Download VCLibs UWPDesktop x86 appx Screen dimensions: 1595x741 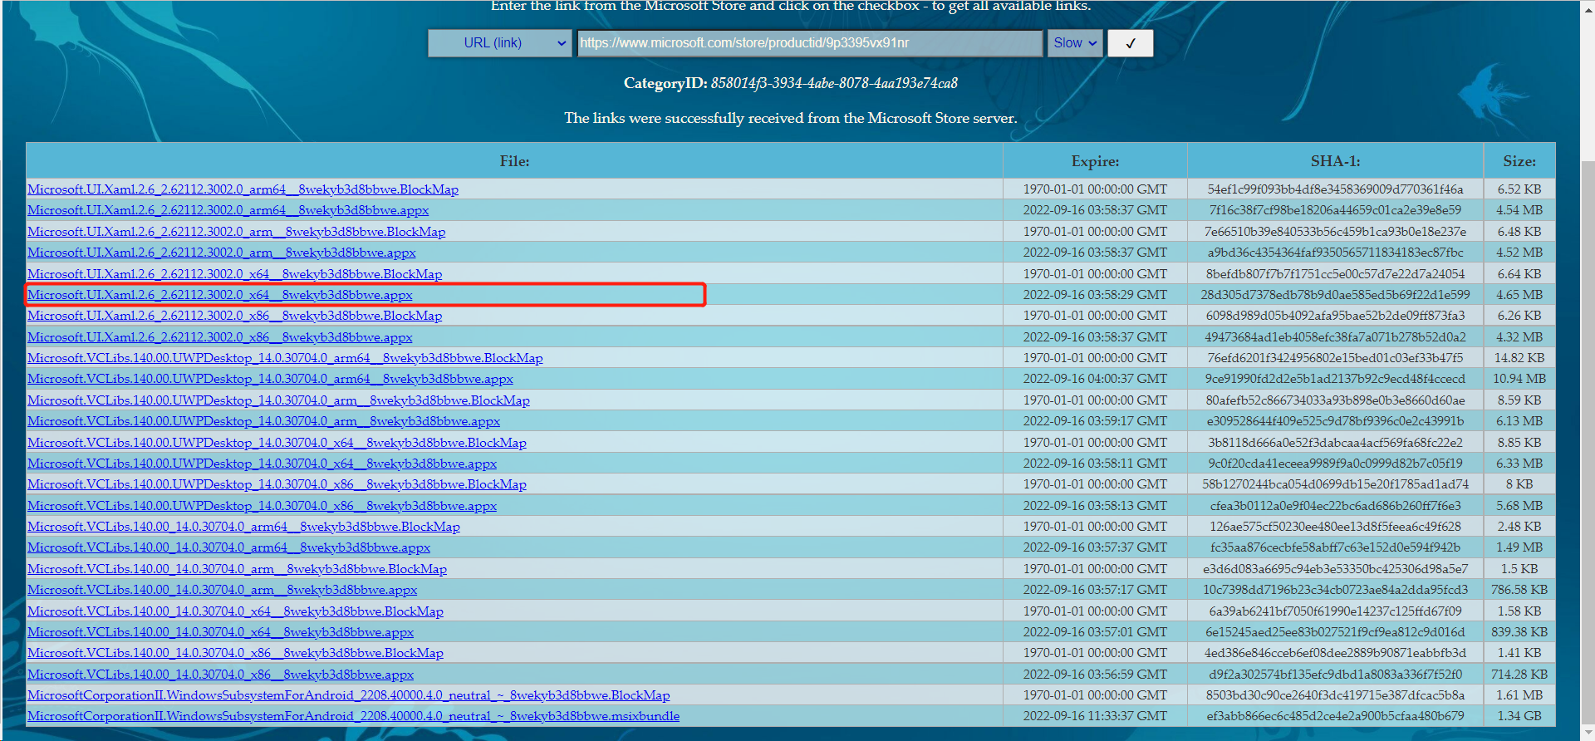click(x=262, y=506)
